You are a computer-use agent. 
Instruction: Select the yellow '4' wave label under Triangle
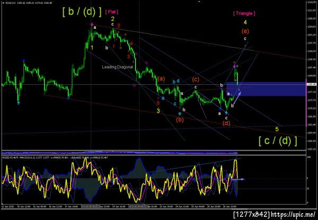245,22
